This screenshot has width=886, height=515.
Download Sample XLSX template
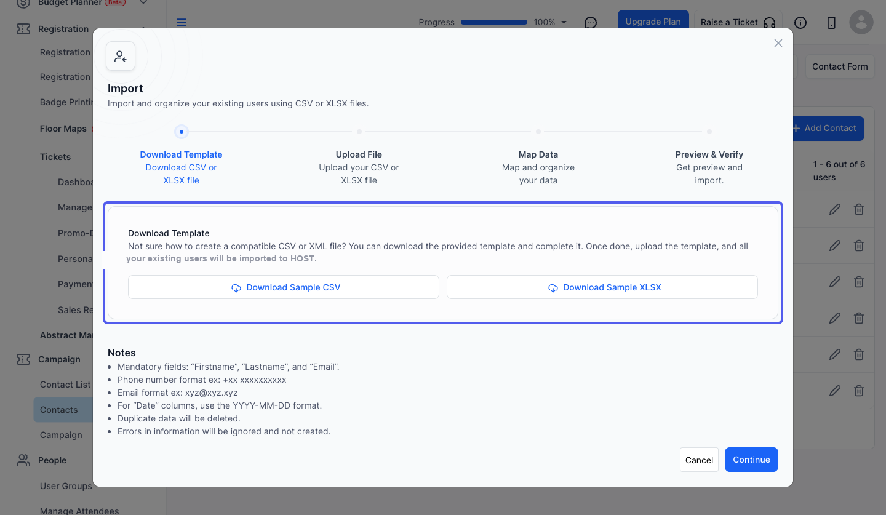(602, 287)
